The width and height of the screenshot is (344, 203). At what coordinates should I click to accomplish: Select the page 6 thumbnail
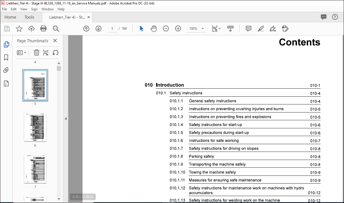pyautogui.click(x=35, y=127)
